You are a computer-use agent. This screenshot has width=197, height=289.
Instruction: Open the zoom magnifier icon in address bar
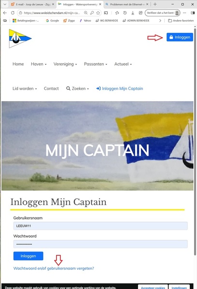(x=86, y=13)
